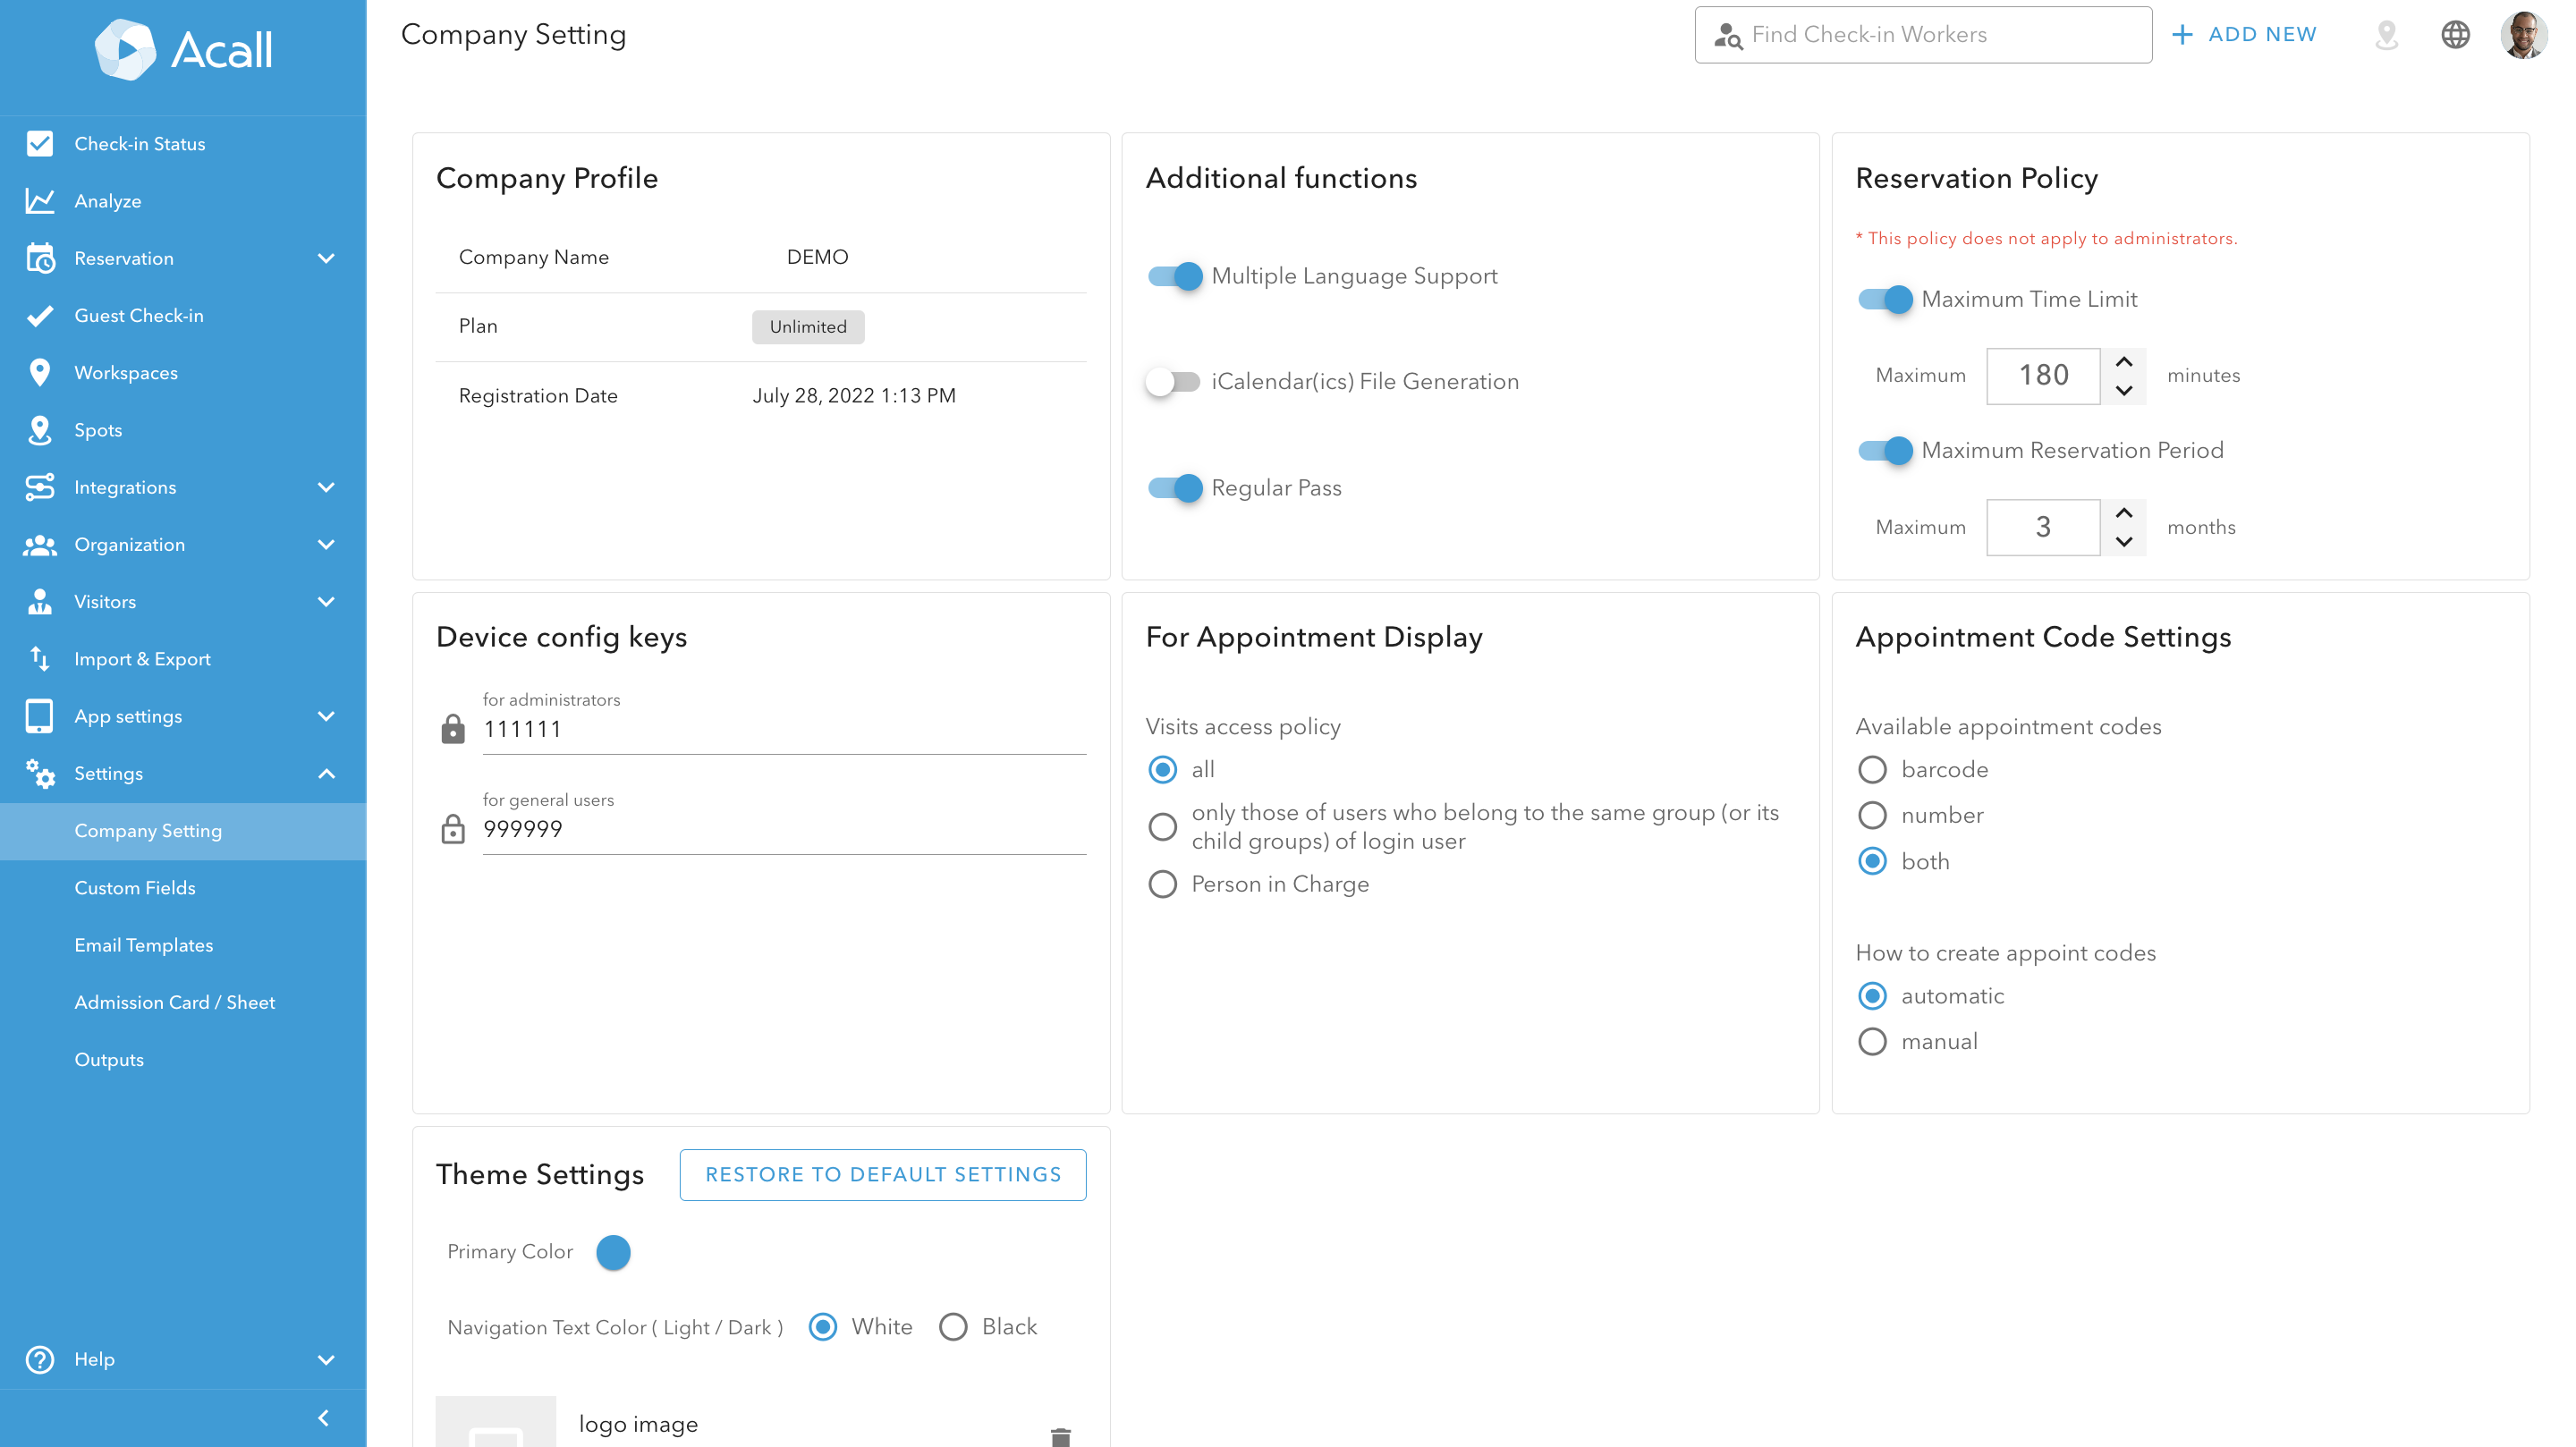Click the worker search icon

point(1728,36)
